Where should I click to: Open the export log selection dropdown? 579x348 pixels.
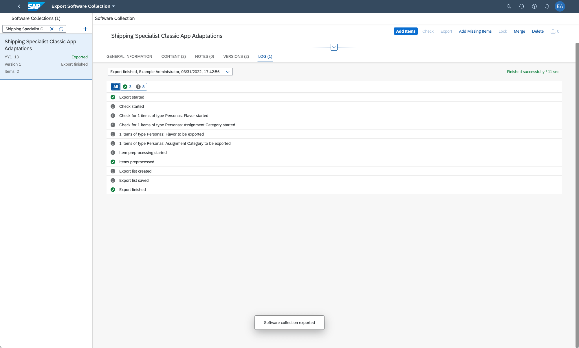pos(228,72)
